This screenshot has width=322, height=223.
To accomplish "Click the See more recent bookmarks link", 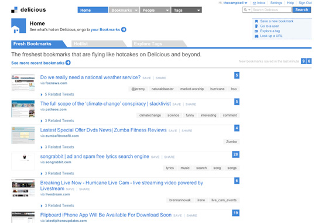I will (38, 63).
